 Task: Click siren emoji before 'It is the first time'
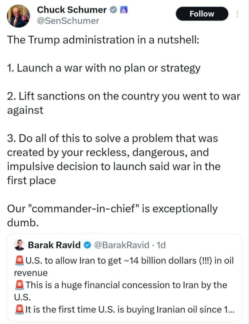tap(19, 309)
